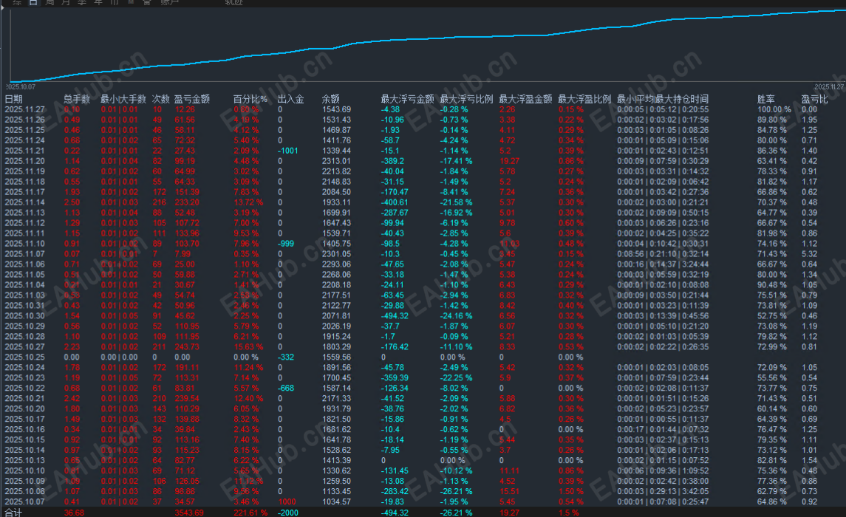Click the 合计 totals row label
846x517 pixels.
pyautogui.click(x=13, y=513)
